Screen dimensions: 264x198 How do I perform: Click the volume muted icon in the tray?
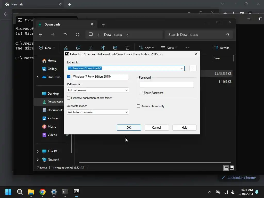pos(233,192)
